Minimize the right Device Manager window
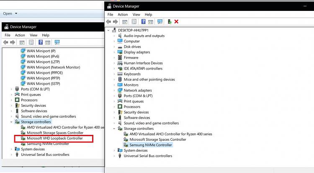The width and height of the screenshot is (314, 173). coord(305,6)
